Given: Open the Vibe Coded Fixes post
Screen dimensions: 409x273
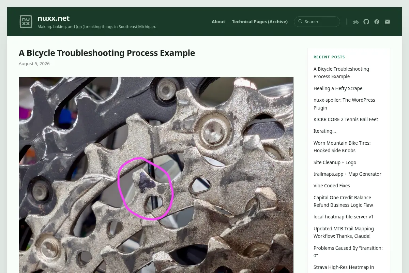Looking at the screenshot, I should 332,186.
